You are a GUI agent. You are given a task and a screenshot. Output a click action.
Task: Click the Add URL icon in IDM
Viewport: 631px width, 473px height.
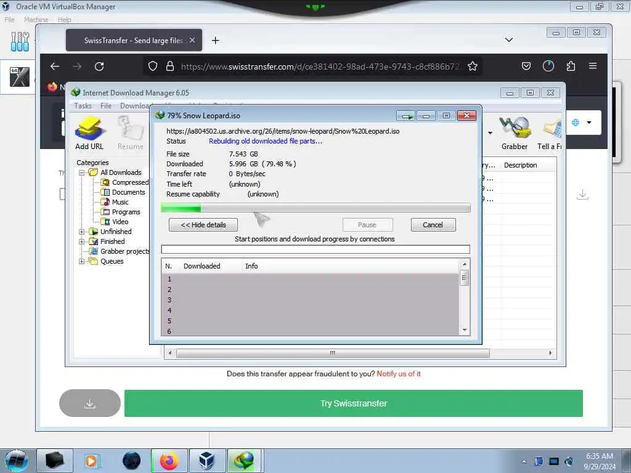click(x=89, y=133)
